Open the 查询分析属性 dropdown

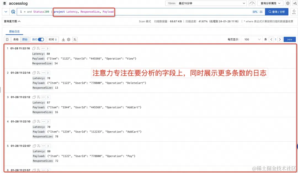coord(268,3)
